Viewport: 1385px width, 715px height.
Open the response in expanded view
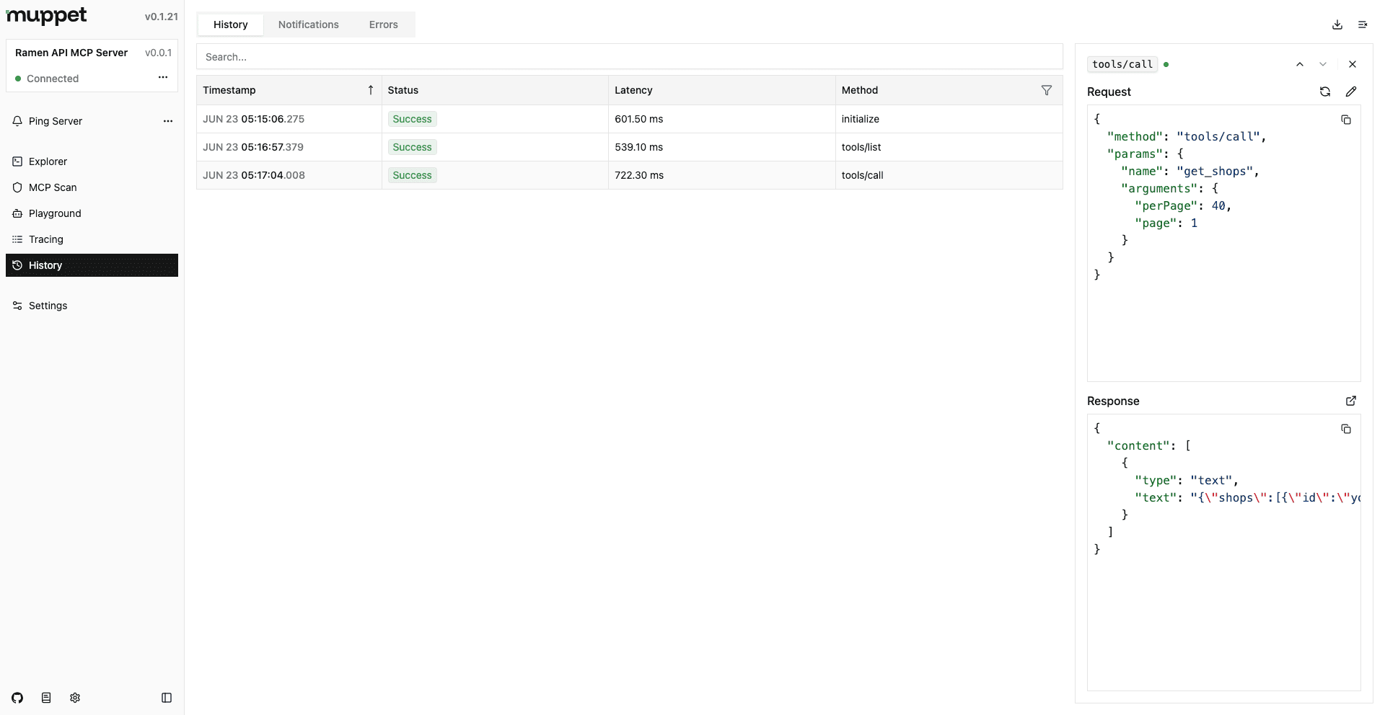coord(1350,401)
